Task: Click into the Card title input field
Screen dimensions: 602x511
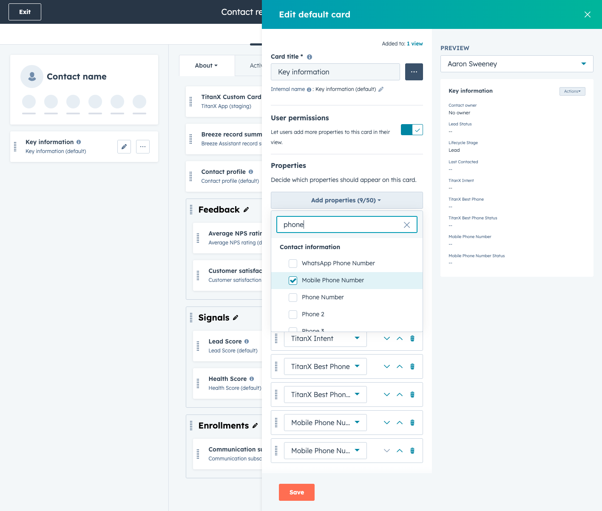Action: 335,72
